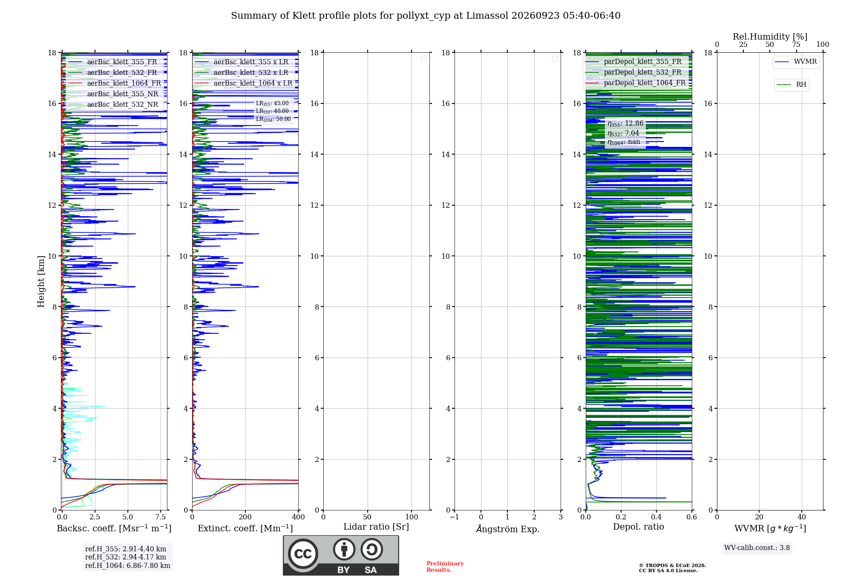Click legend entry aerBsc_klett_1064 x LR

[244, 83]
